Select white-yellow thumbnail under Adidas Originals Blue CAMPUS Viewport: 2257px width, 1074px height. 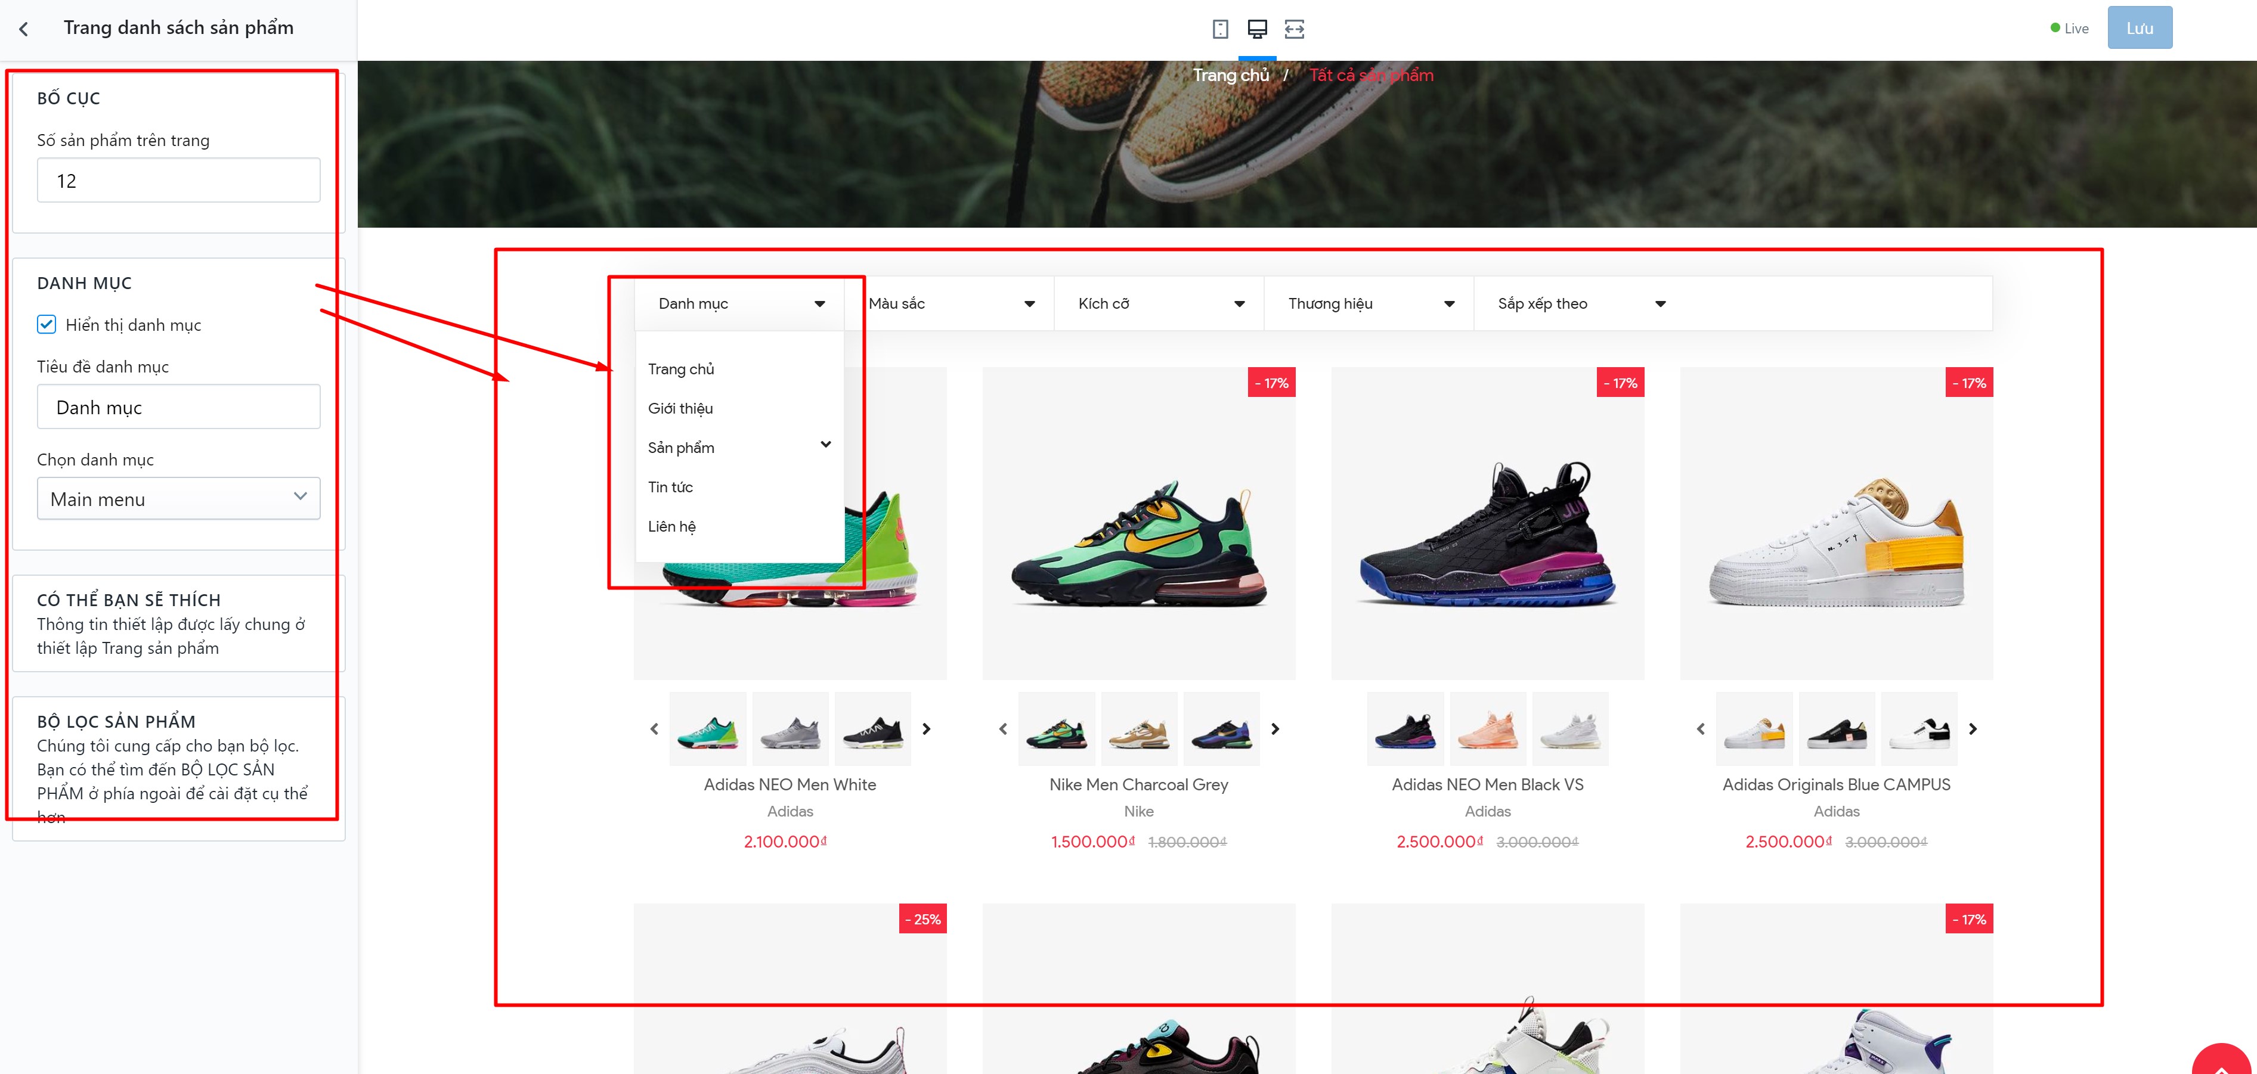tap(1754, 729)
